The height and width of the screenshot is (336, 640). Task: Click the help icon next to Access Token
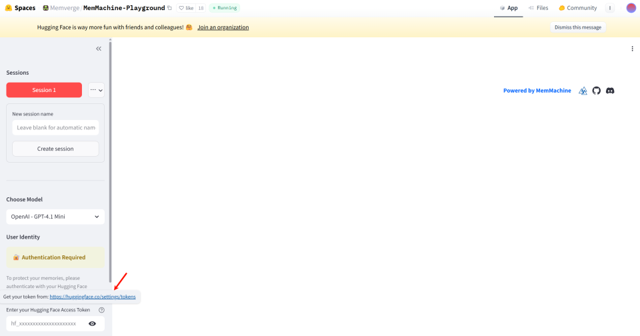coord(101,310)
